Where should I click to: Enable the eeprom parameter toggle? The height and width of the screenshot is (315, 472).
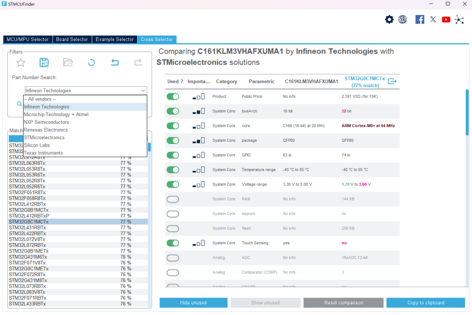[173, 214]
